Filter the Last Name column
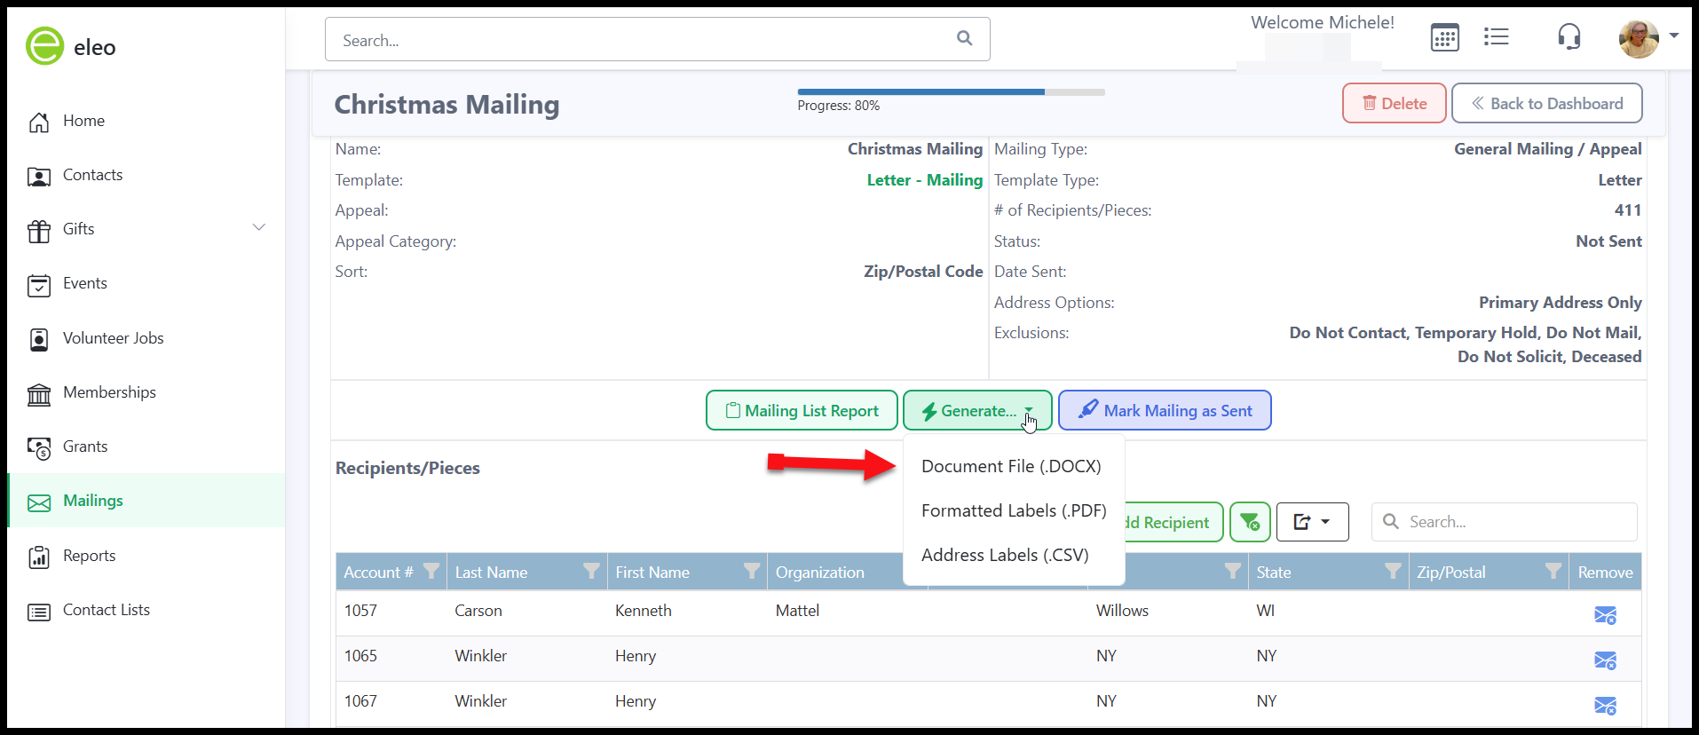Image resolution: width=1699 pixels, height=735 pixels. tap(591, 571)
